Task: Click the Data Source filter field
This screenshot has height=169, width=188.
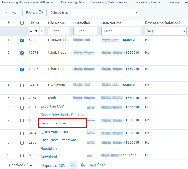Action: (121, 31)
